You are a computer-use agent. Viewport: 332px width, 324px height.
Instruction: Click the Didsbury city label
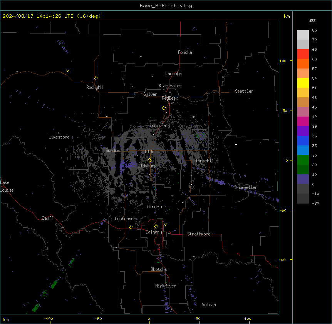(x=148, y=166)
